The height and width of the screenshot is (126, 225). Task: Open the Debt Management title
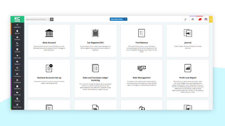point(142,78)
